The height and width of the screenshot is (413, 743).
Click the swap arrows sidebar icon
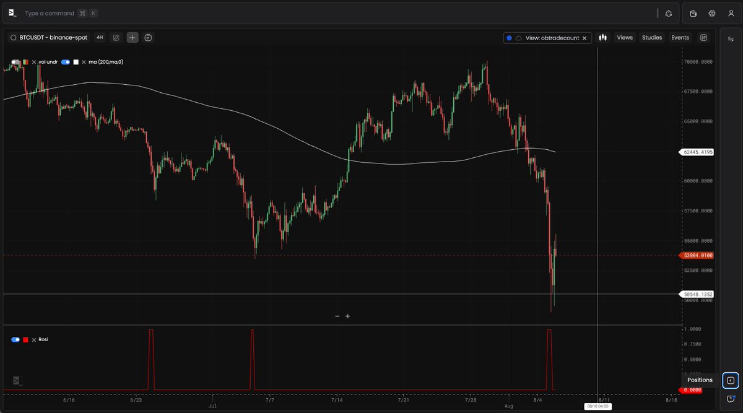tap(731, 39)
